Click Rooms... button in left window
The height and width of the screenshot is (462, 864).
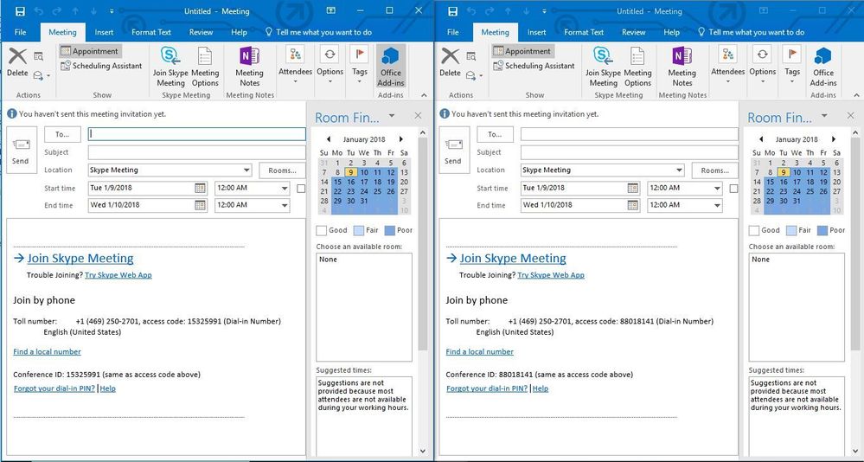pos(282,170)
